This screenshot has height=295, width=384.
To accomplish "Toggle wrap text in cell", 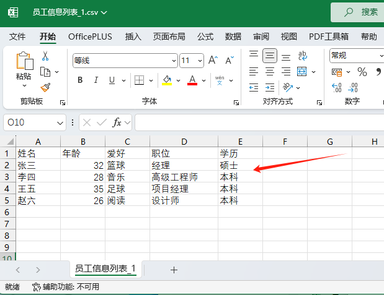I will 303,56.
